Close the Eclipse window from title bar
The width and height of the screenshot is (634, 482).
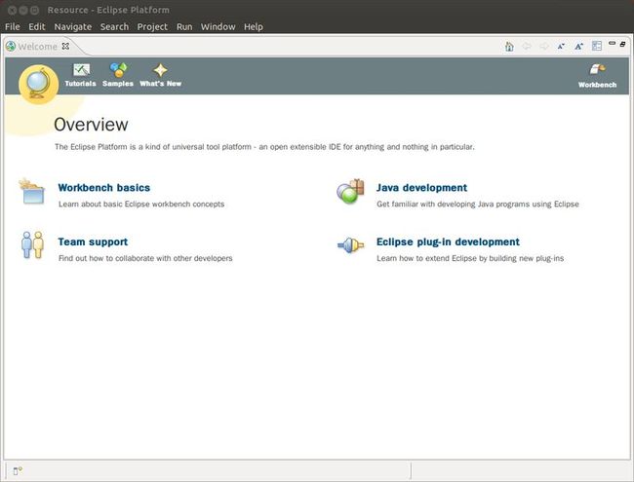point(12,10)
